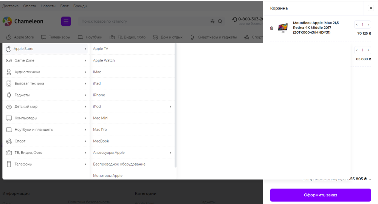This screenshot has width=378, height=204.
Task: Click the Оформить заказ checkout button
Action: coord(321,195)
